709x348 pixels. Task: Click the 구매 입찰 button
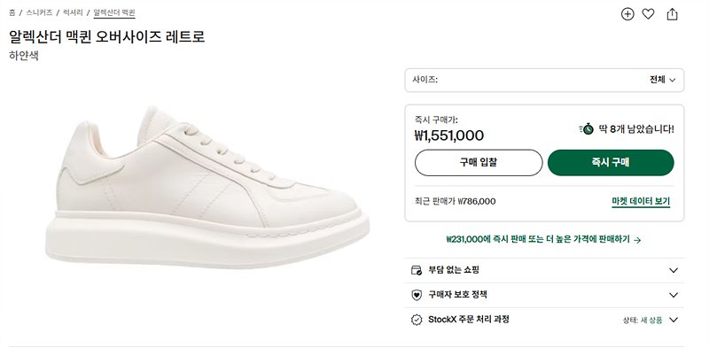point(479,163)
